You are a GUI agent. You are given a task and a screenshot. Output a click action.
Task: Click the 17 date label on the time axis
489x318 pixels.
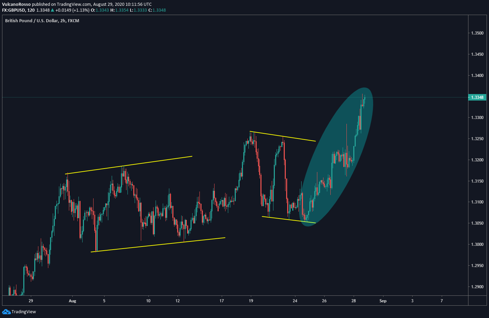click(x=222, y=301)
